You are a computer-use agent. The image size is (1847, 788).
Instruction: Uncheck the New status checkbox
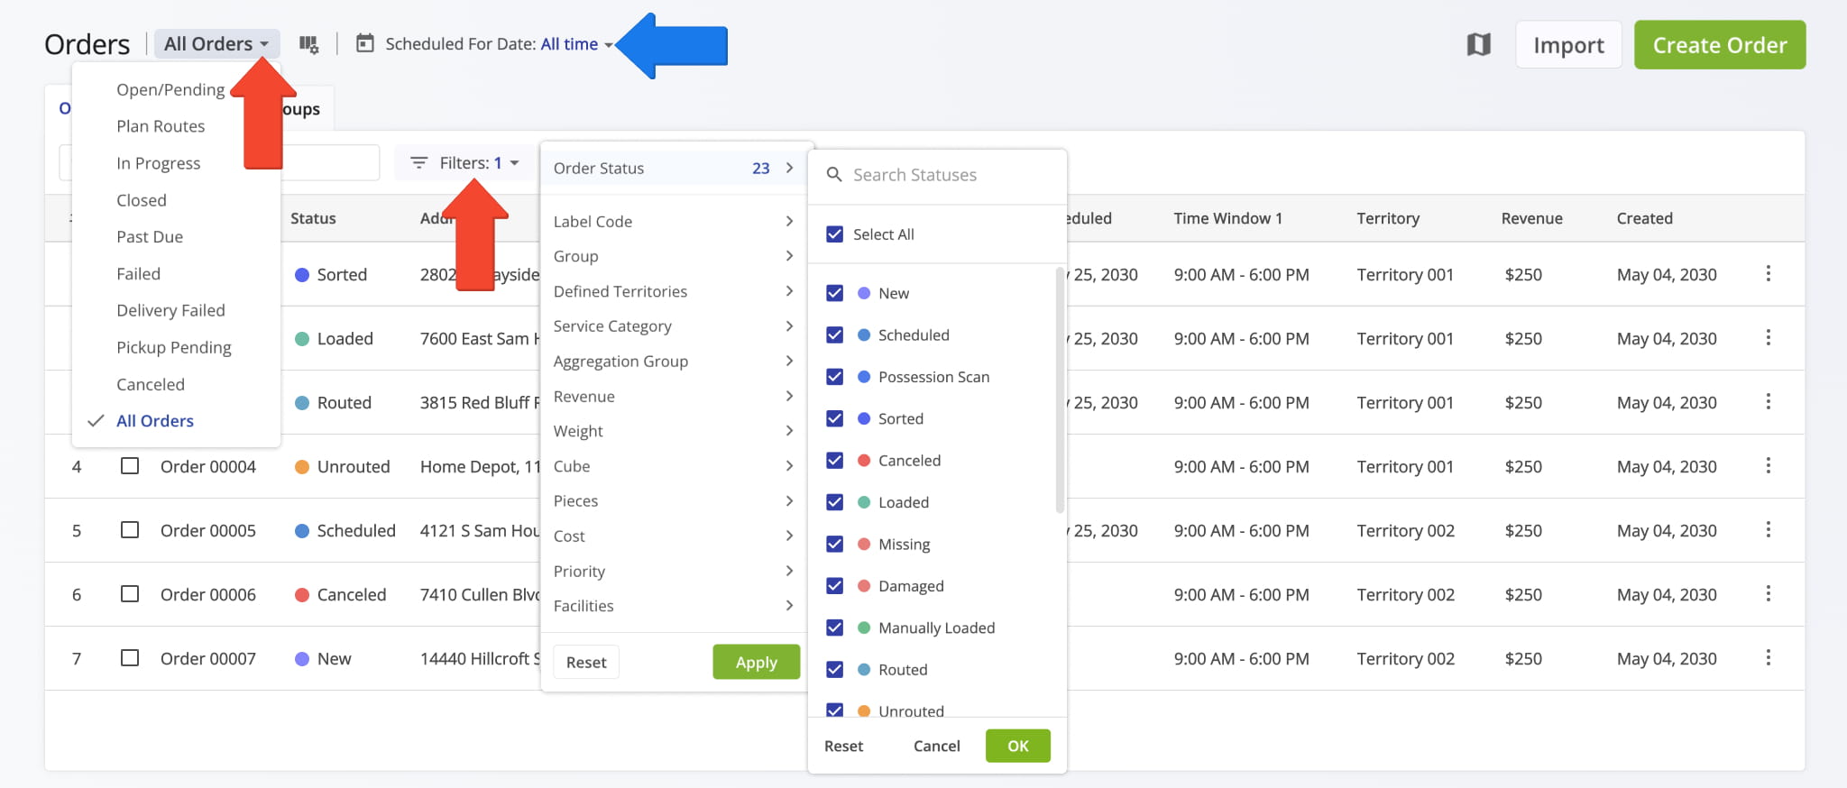pos(835,293)
